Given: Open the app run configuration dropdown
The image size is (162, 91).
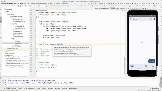Looking at the screenshot, I should click(93, 4).
